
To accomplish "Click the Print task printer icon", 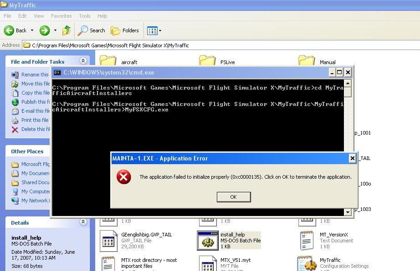I will click(x=15, y=120).
